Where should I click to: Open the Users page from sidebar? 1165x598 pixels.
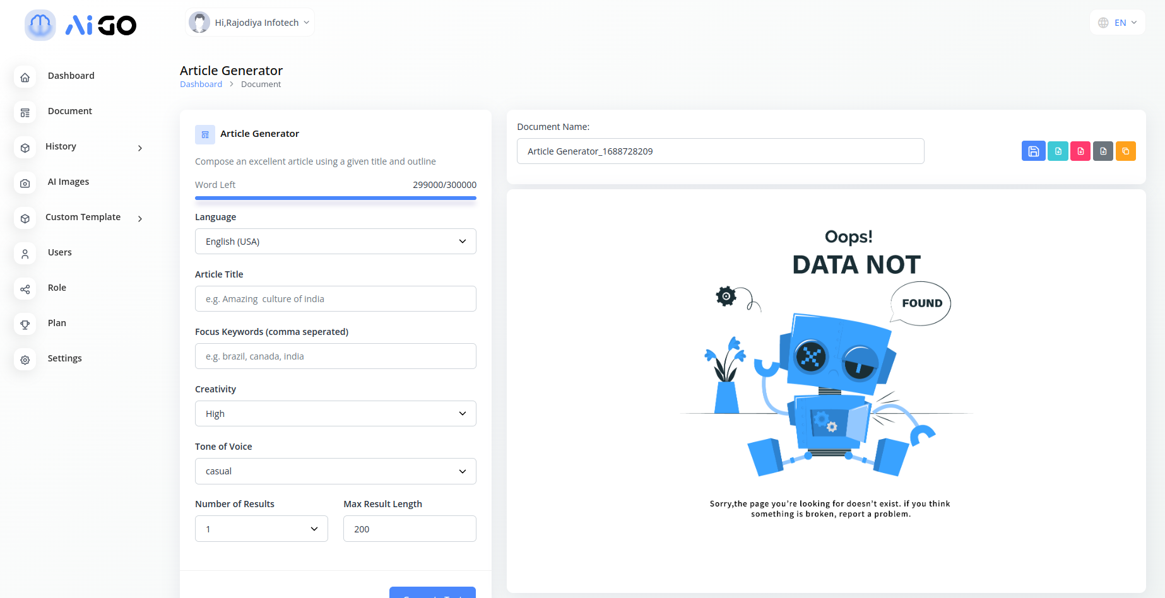pyautogui.click(x=60, y=252)
